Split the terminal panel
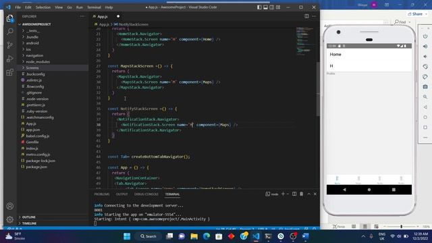Screen dimensions: 432x243 coord(294,194)
